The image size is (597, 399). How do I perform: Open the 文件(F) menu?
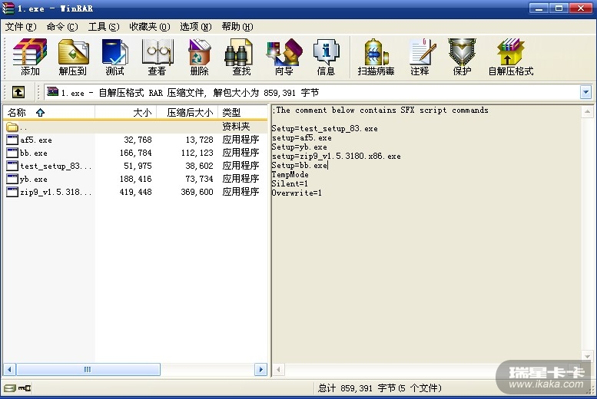click(x=21, y=27)
